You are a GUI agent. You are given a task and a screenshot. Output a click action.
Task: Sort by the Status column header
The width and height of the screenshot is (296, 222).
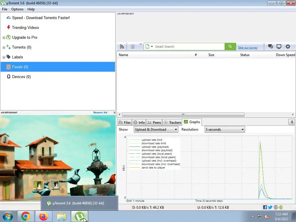tap(245, 55)
